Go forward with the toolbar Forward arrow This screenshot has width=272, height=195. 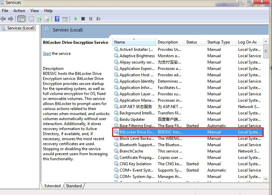coord(11,19)
